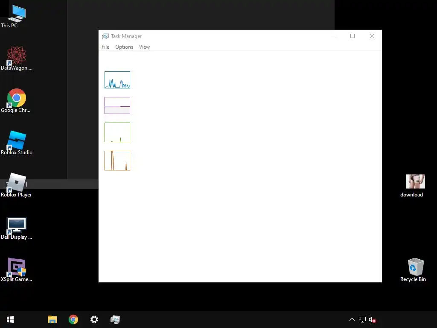Screen dimensions: 437x328
Task: Open the File menu in Task Manager
Action: click(x=105, y=47)
